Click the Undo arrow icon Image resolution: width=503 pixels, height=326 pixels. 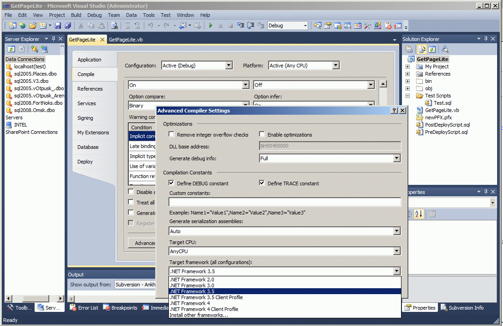coord(151,25)
